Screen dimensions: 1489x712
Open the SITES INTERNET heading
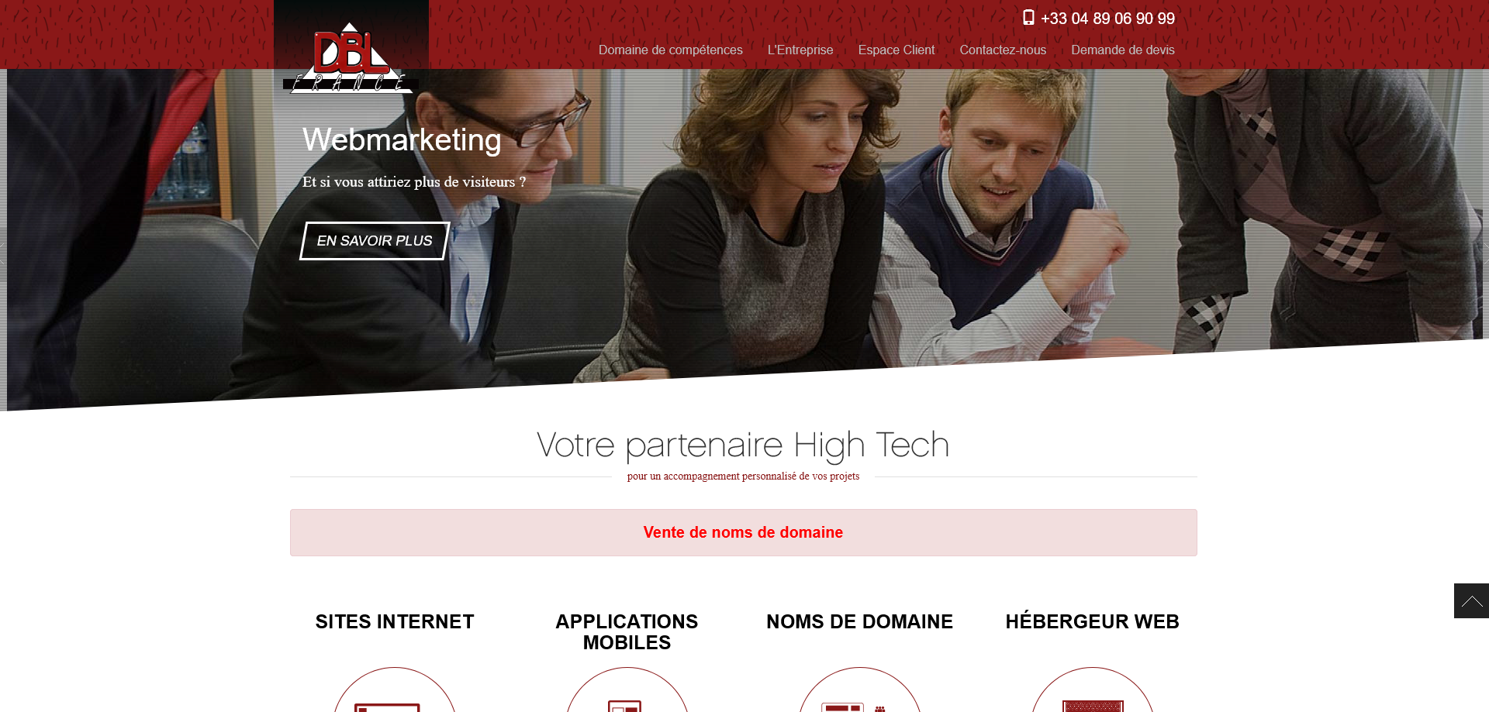[x=395, y=621]
